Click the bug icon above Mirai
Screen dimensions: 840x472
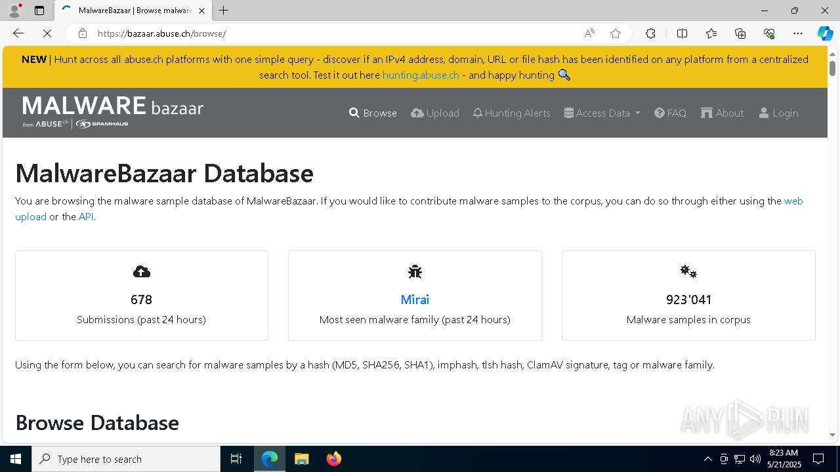tap(415, 271)
